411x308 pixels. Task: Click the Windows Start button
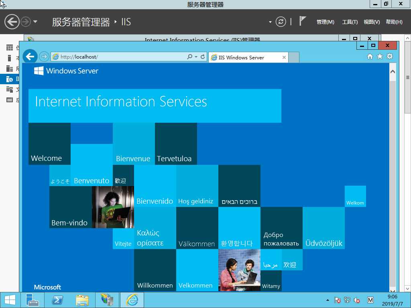pyautogui.click(x=10, y=300)
